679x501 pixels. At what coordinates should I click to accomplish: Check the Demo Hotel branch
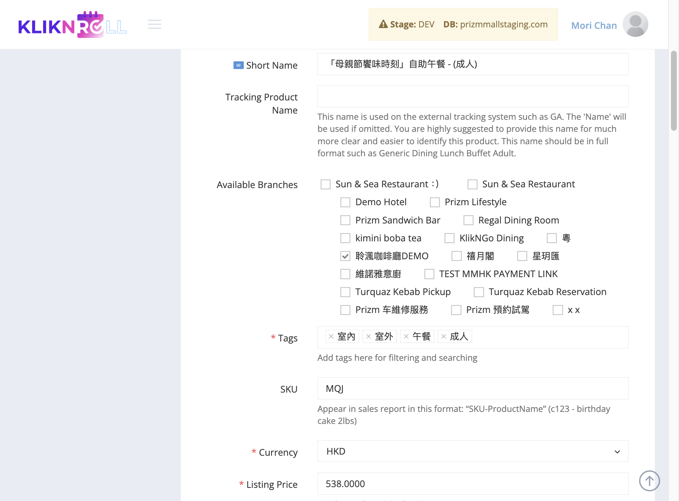[x=345, y=202]
